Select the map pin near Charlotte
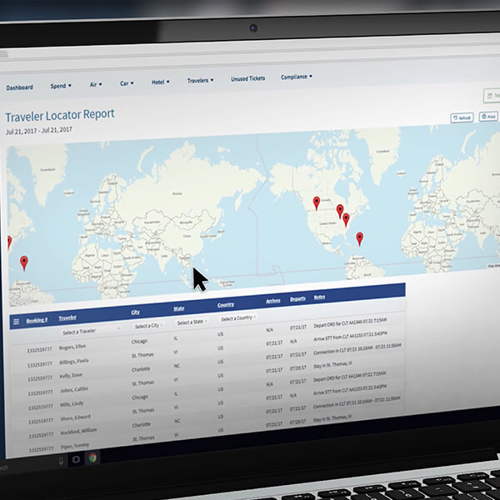Image resolution: width=500 pixels, height=500 pixels. click(x=346, y=220)
